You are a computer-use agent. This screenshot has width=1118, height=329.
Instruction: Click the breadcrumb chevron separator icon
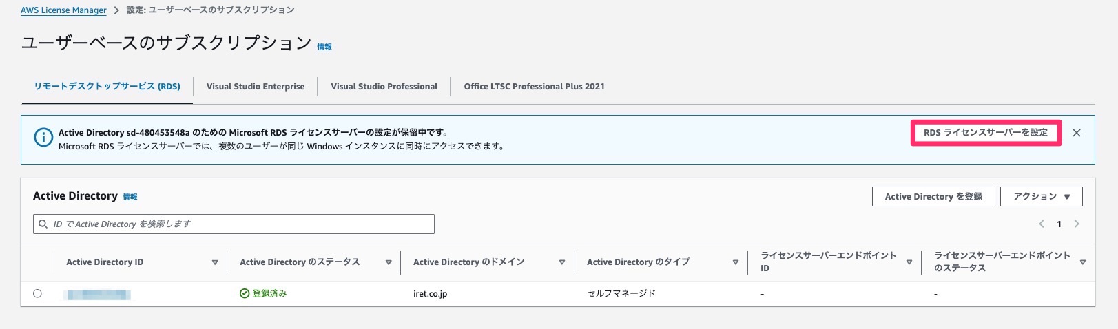[x=116, y=10]
